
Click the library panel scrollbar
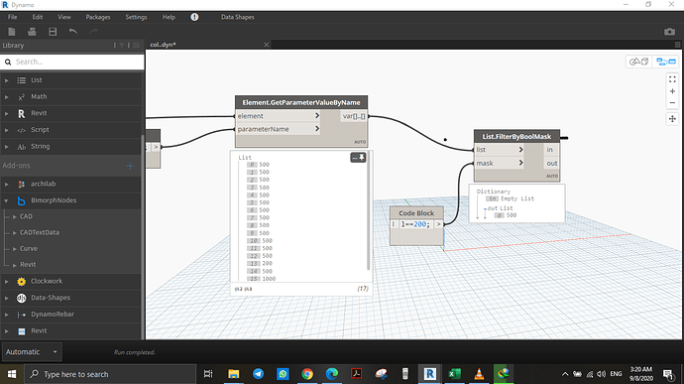tap(142, 236)
